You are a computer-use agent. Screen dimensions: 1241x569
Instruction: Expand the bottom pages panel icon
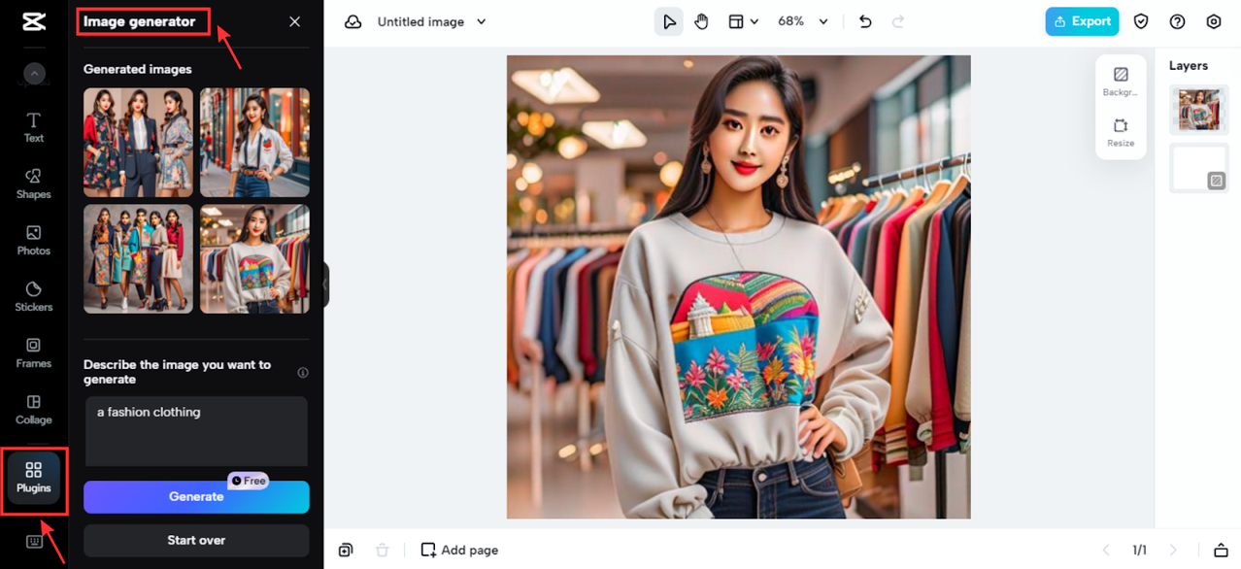1222,550
